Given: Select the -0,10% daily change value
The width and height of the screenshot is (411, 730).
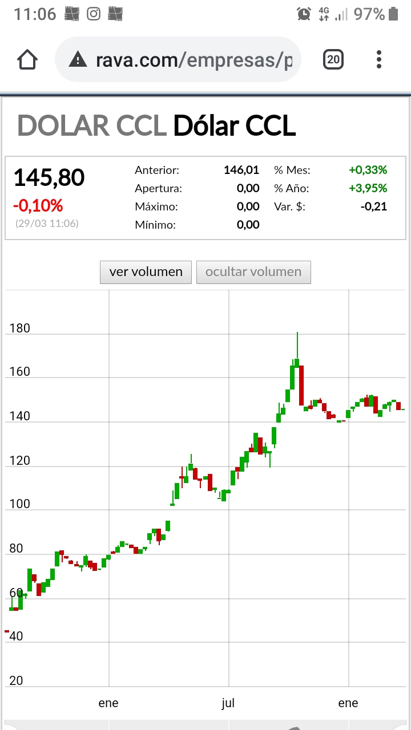Looking at the screenshot, I should click(x=38, y=205).
